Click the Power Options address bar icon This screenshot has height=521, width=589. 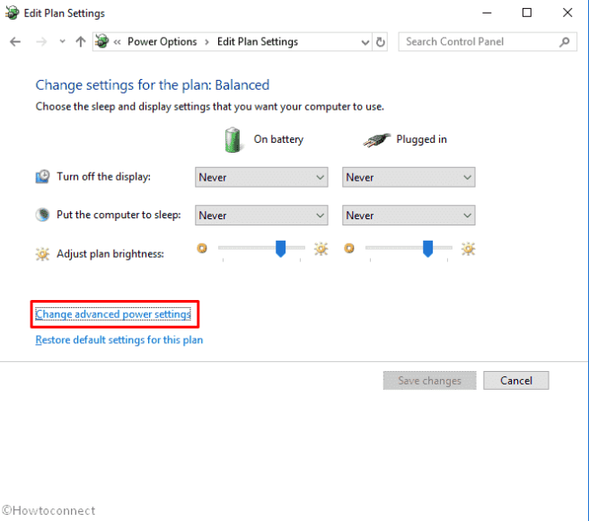[x=101, y=41]
